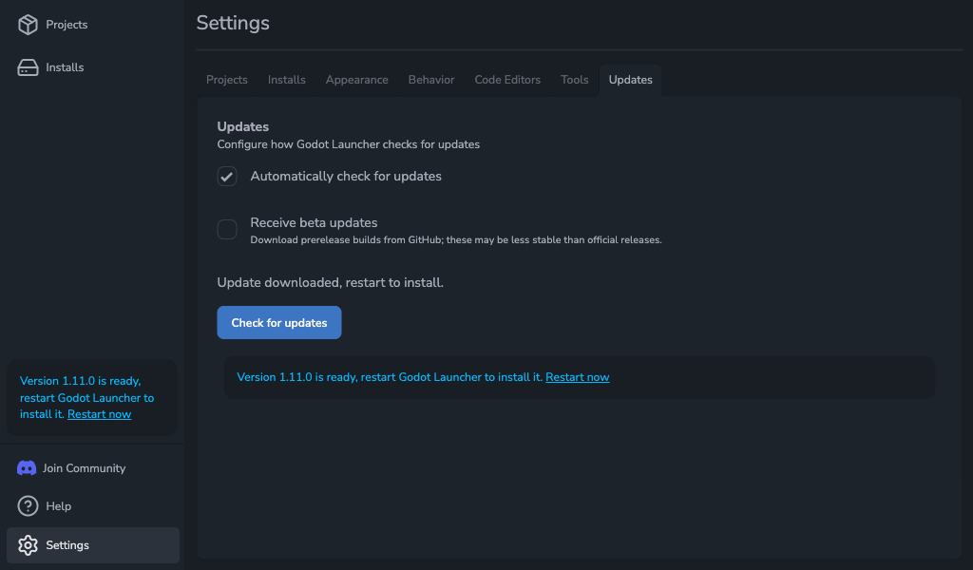
Task: Click the Settings page heading
Action: coord(233,23)
